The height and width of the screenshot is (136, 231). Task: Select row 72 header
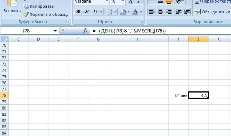(4, 58)
